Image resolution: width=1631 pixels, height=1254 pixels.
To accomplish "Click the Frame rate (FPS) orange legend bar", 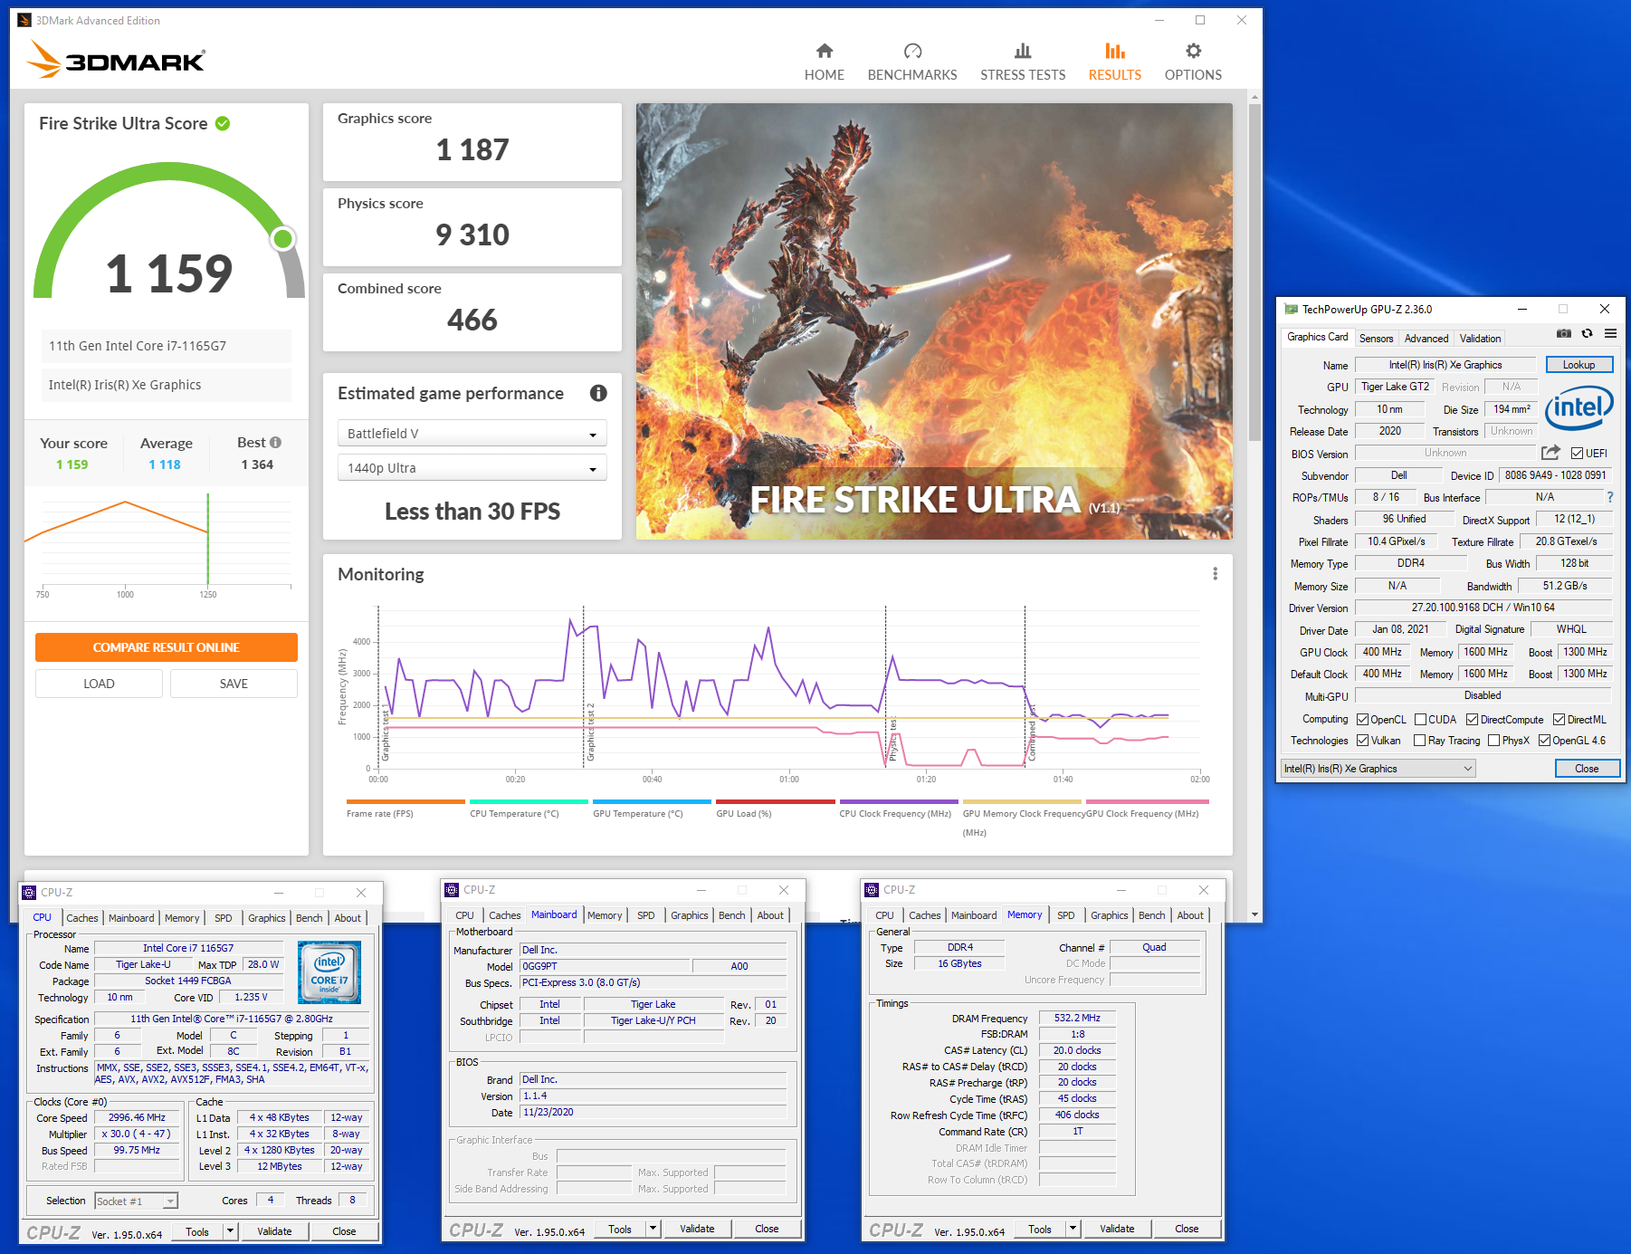I will click(405, 801).
